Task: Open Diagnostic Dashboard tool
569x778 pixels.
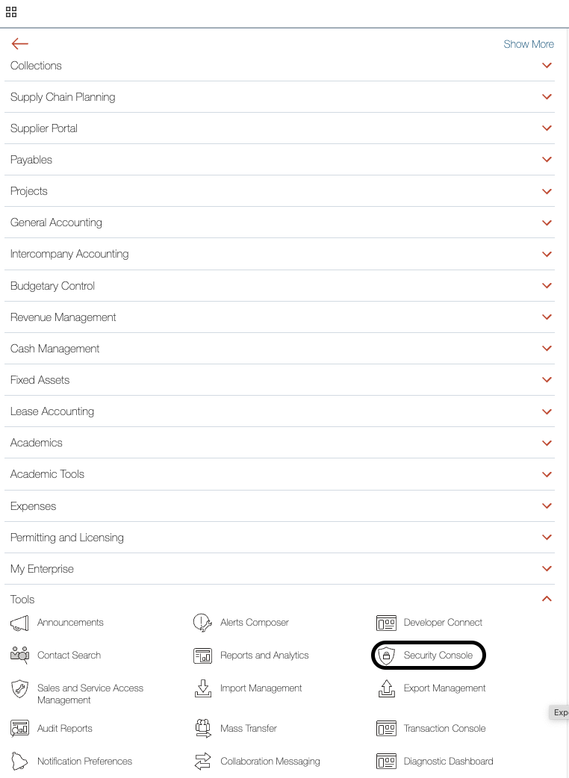Action: (448, 762)
